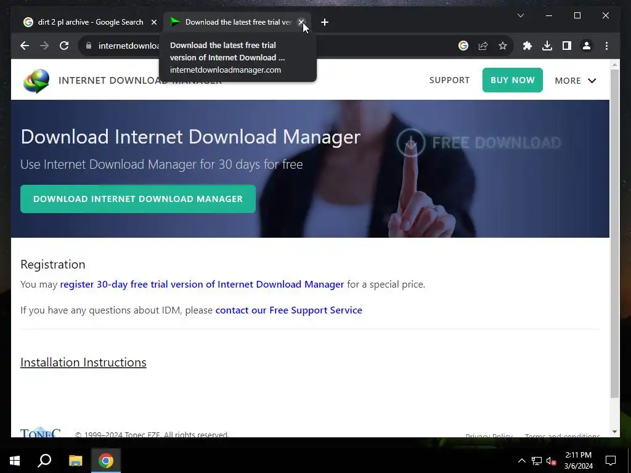Image resolution: width=631 pixels, height=473 pixels.
Task: Click the Installation Instructions heading link
Action: pos(83,362)
